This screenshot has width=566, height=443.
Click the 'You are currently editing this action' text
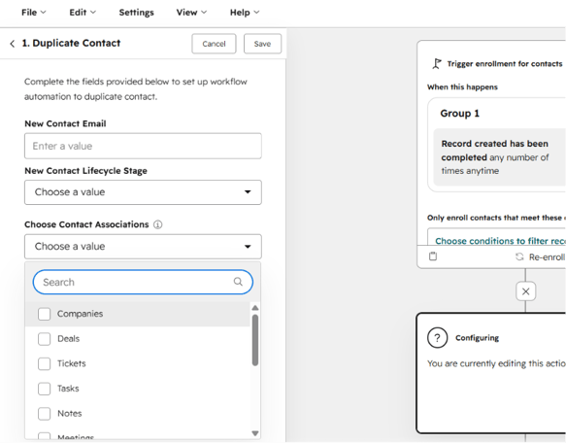496,363
